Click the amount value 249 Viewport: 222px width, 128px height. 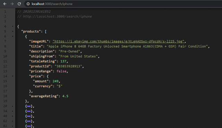coord(55,81)
